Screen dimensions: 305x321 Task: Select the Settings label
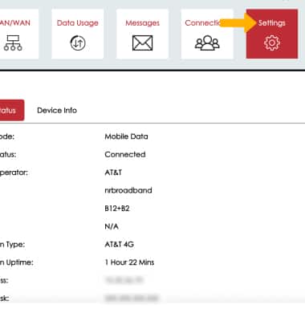[x=272, y=23]
